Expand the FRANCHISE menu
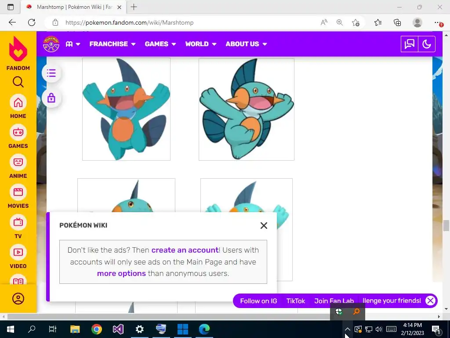Image resolution: width=450 pixels, height=338 pixels. click(112, 44)
